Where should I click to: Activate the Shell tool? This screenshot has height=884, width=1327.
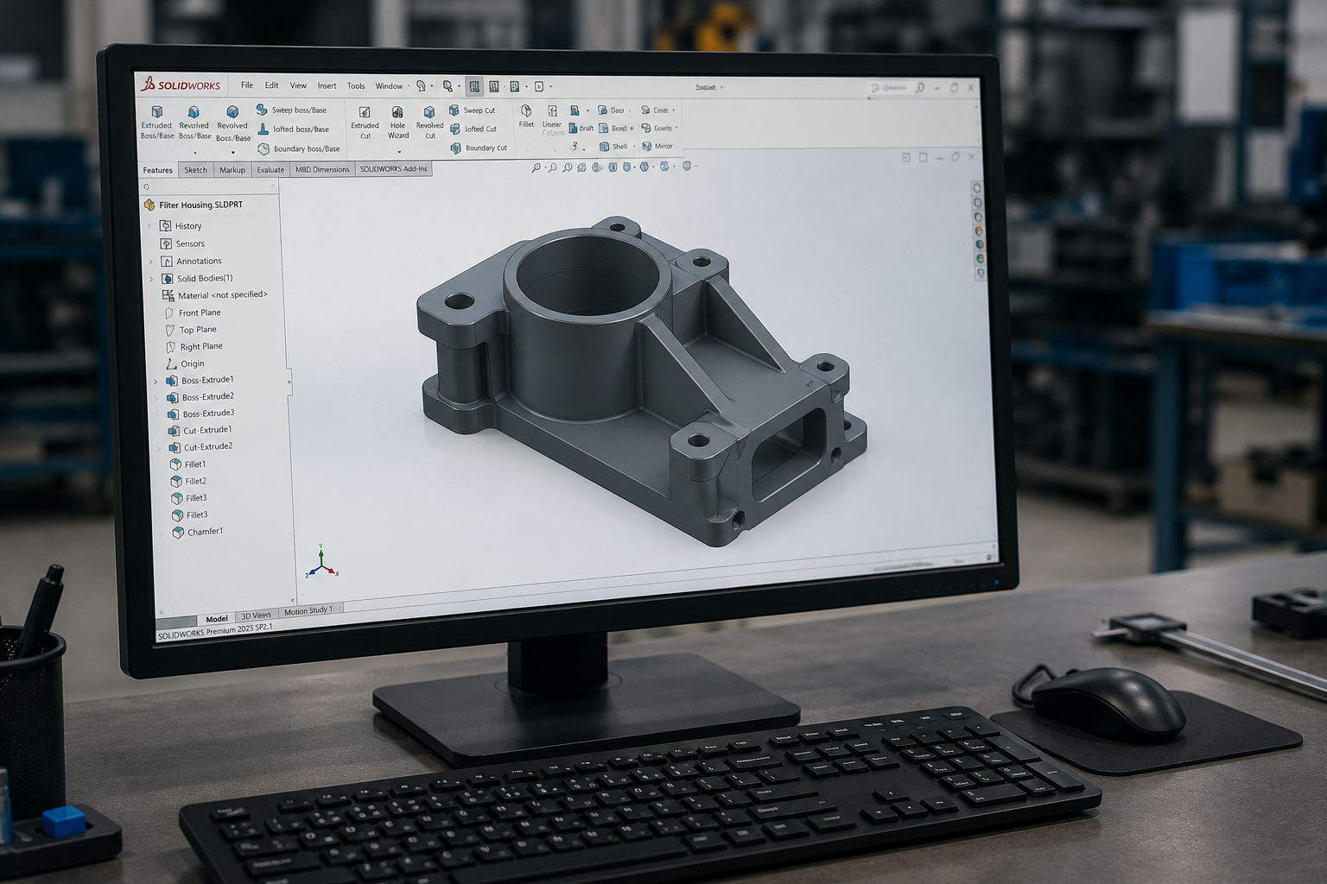[613, 146]
